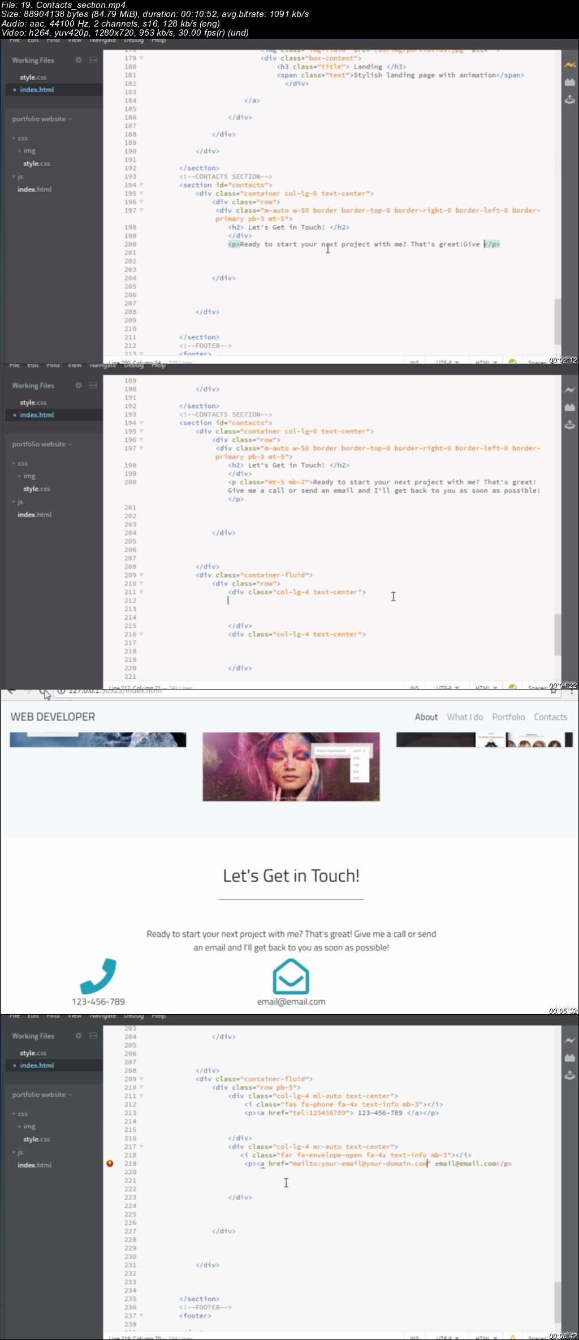The height and width of the screenshot is (1340, 579).
Task: Click Live Preview lightning icon in first editor frame
Action: pyautogui.click(x=569, y=65)
